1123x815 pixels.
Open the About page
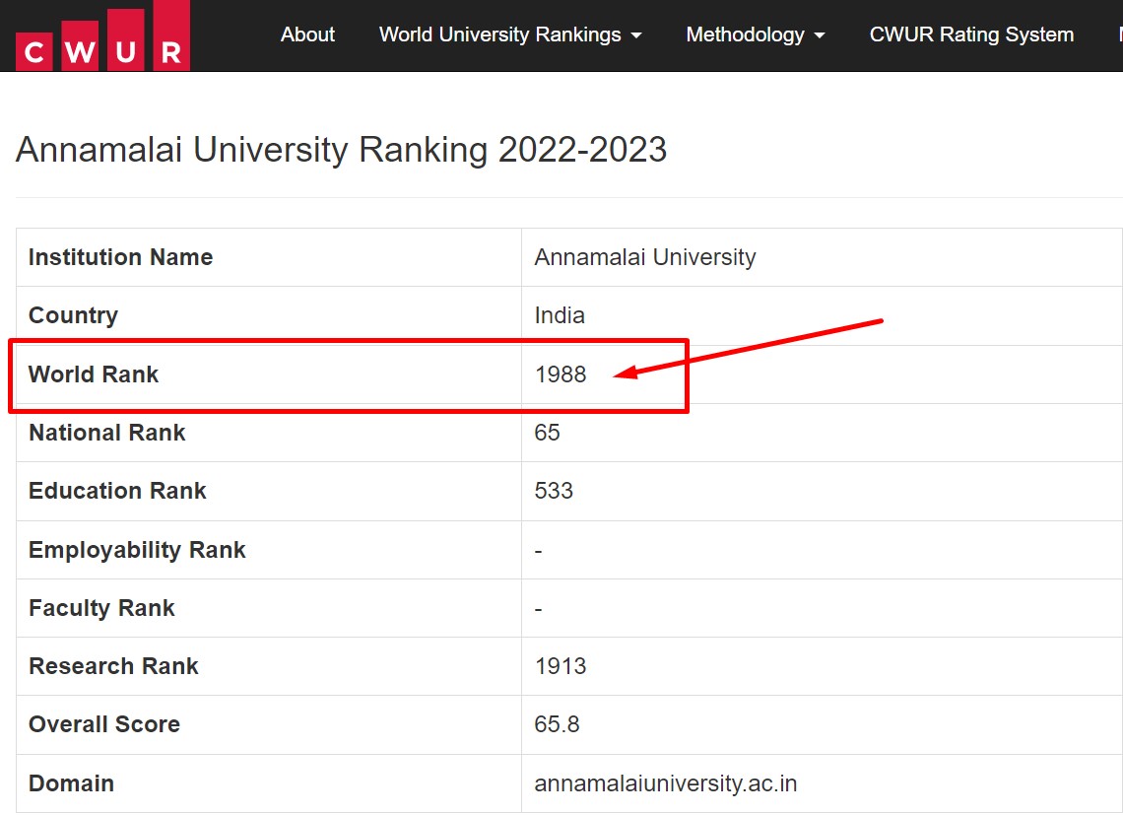[x=307, y=34]
